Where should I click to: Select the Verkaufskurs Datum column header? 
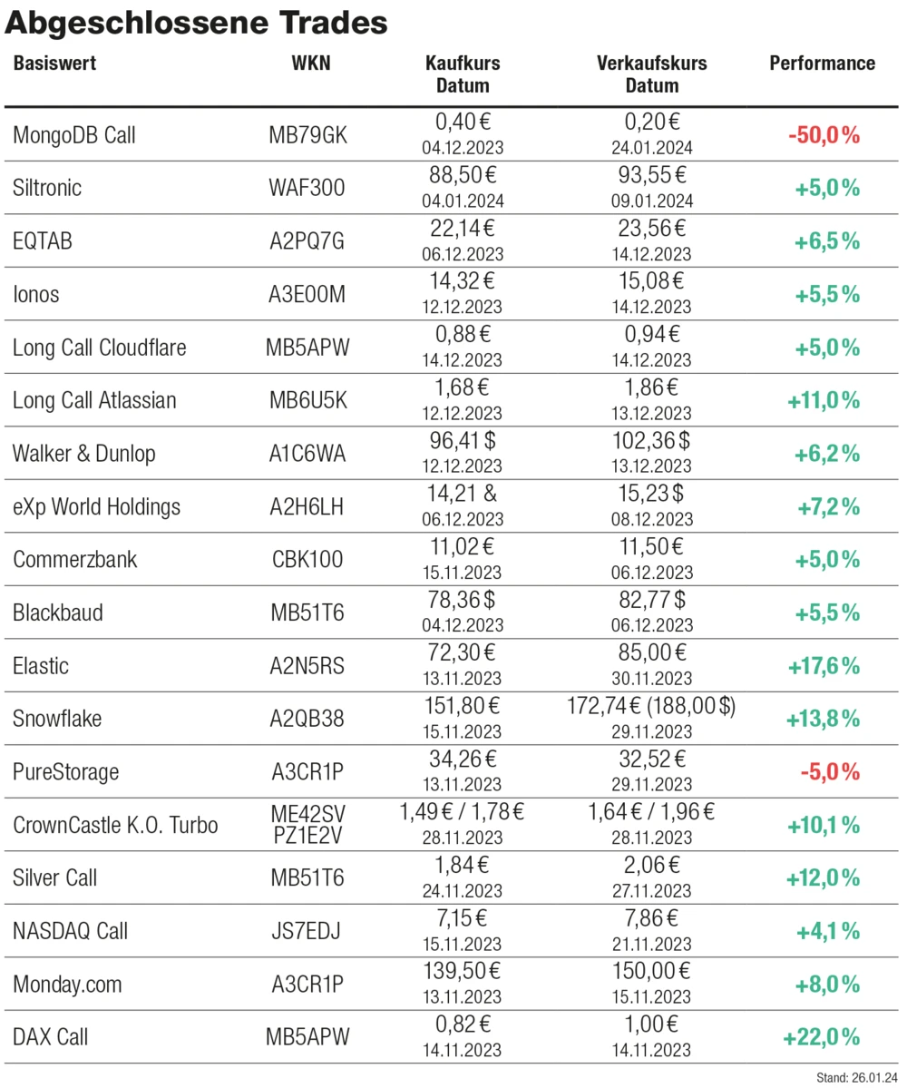(x=651, y=74)
